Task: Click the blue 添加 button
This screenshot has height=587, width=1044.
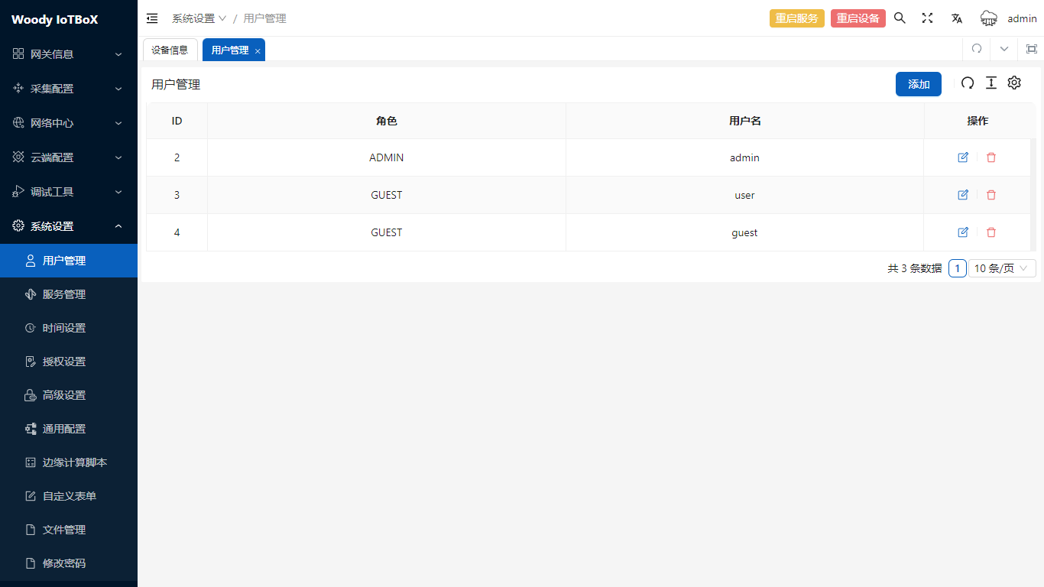Action: coord(918,84)
